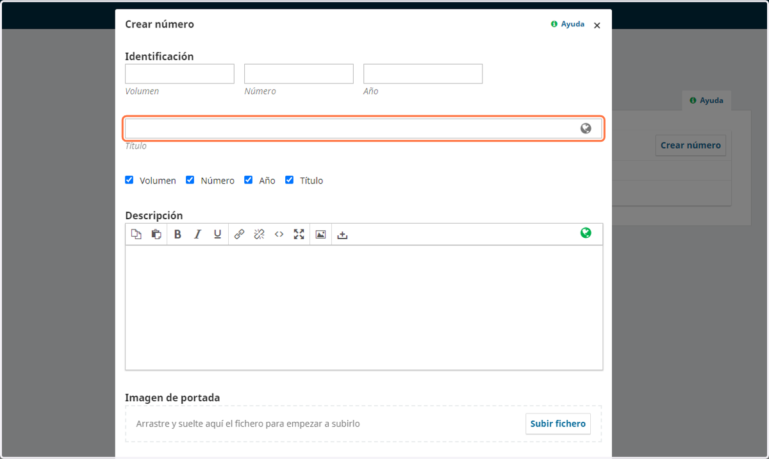Insert an image into the description

point(320,235)
